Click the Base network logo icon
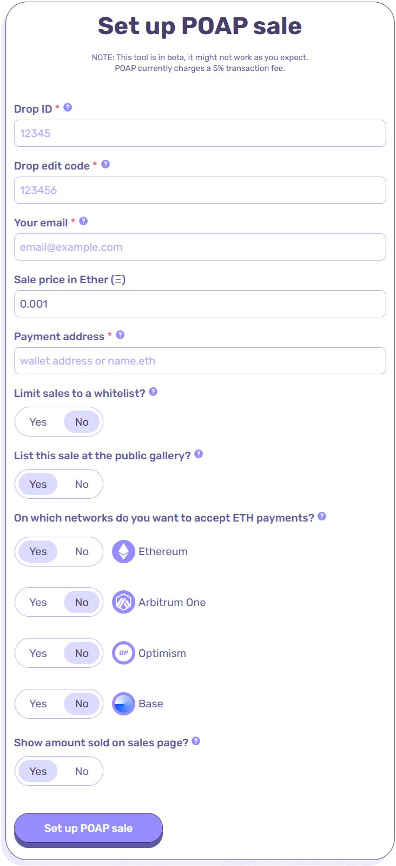 [x=123, y=704]
